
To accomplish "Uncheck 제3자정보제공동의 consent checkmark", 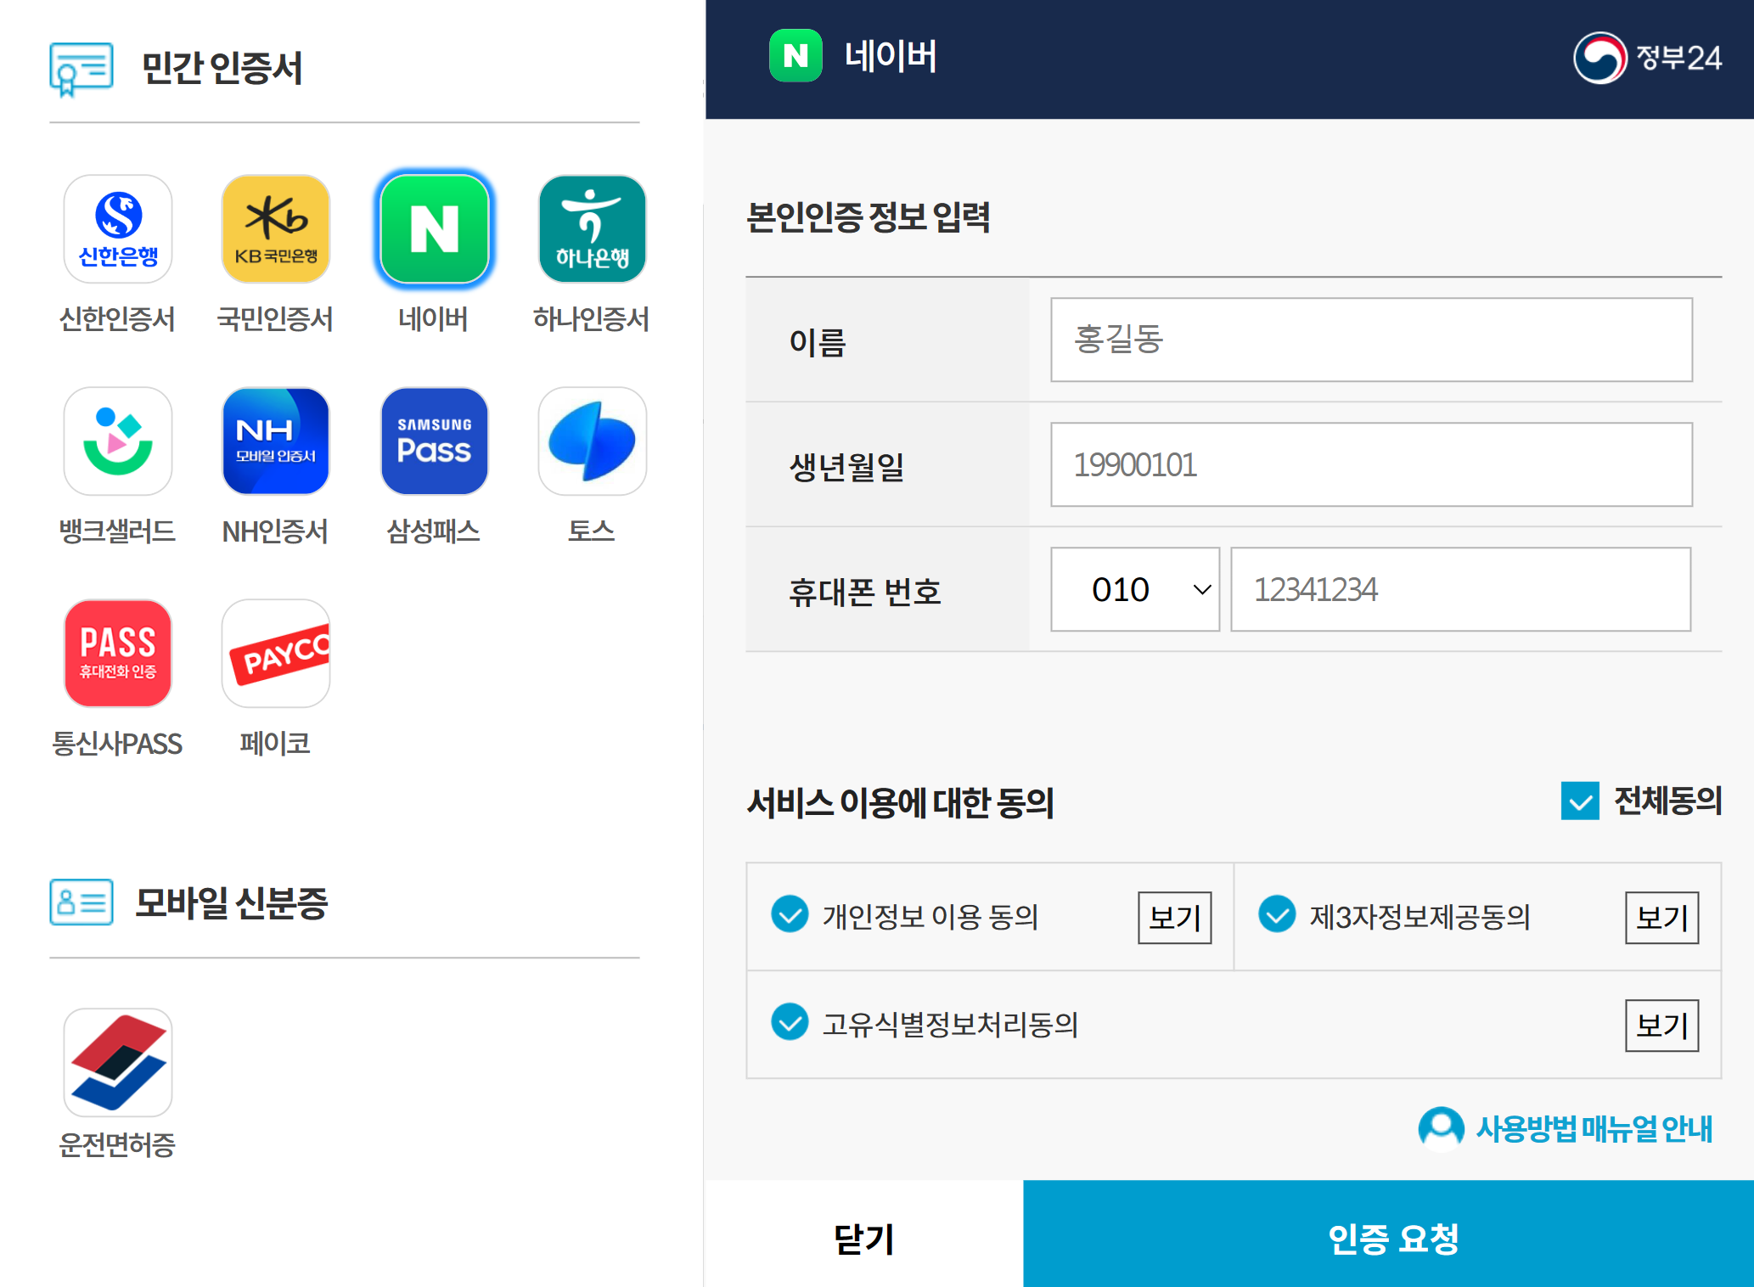I will point(1276,914).
